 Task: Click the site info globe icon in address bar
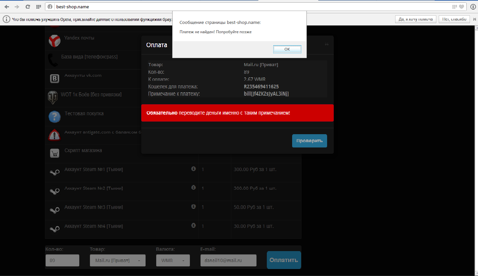pos(50,7)
